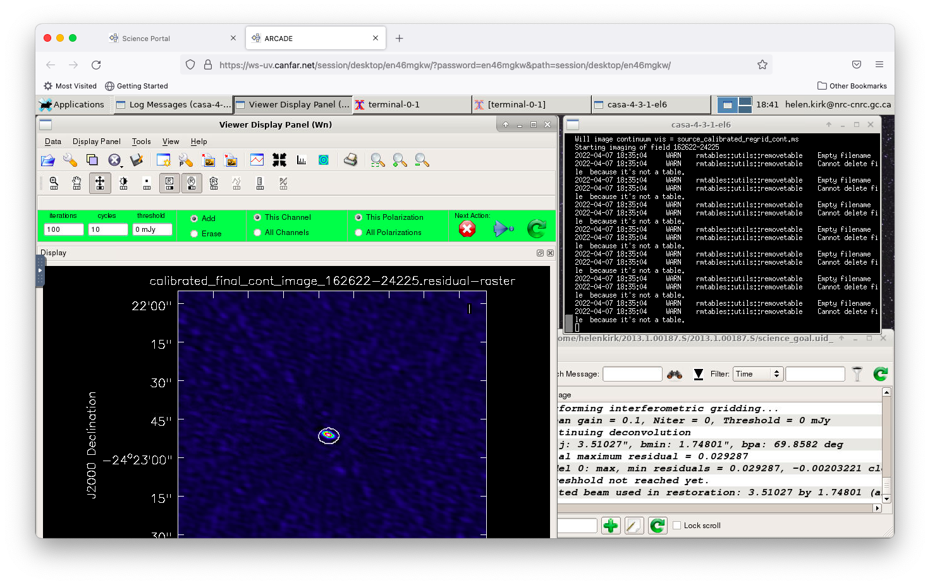Viewport: 930px width, 585px height.
Task: Save panel state with the floppy icon
Action: pos(137,160)
